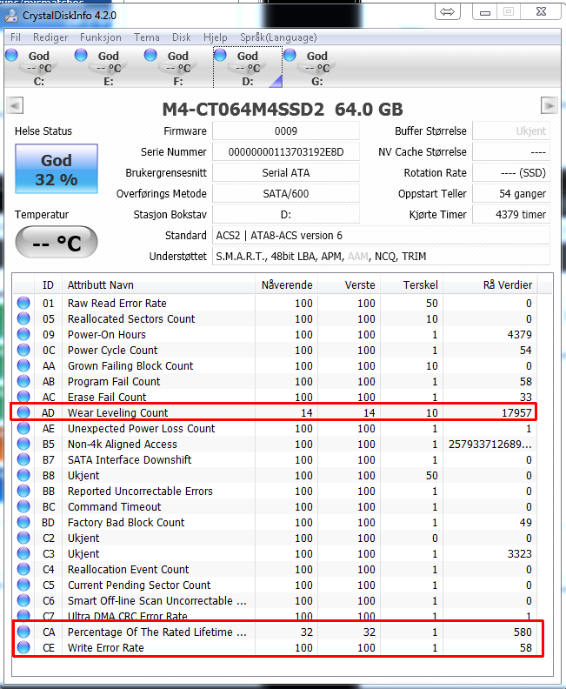
Task: Click status icon of Reallocation Event Count
Action: coord(23,569)
